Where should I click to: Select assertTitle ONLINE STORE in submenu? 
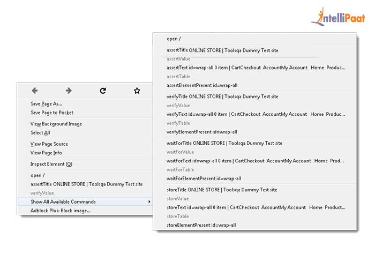(x=222, y=50)
